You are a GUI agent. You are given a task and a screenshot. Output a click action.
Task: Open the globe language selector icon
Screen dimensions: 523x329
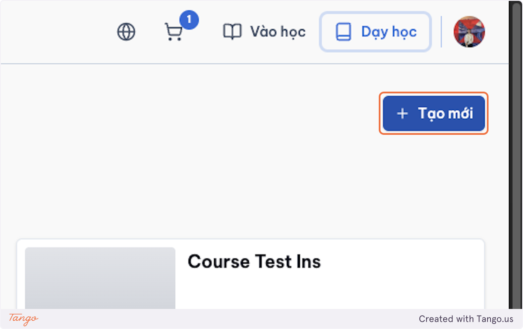[x=126, y=32]
